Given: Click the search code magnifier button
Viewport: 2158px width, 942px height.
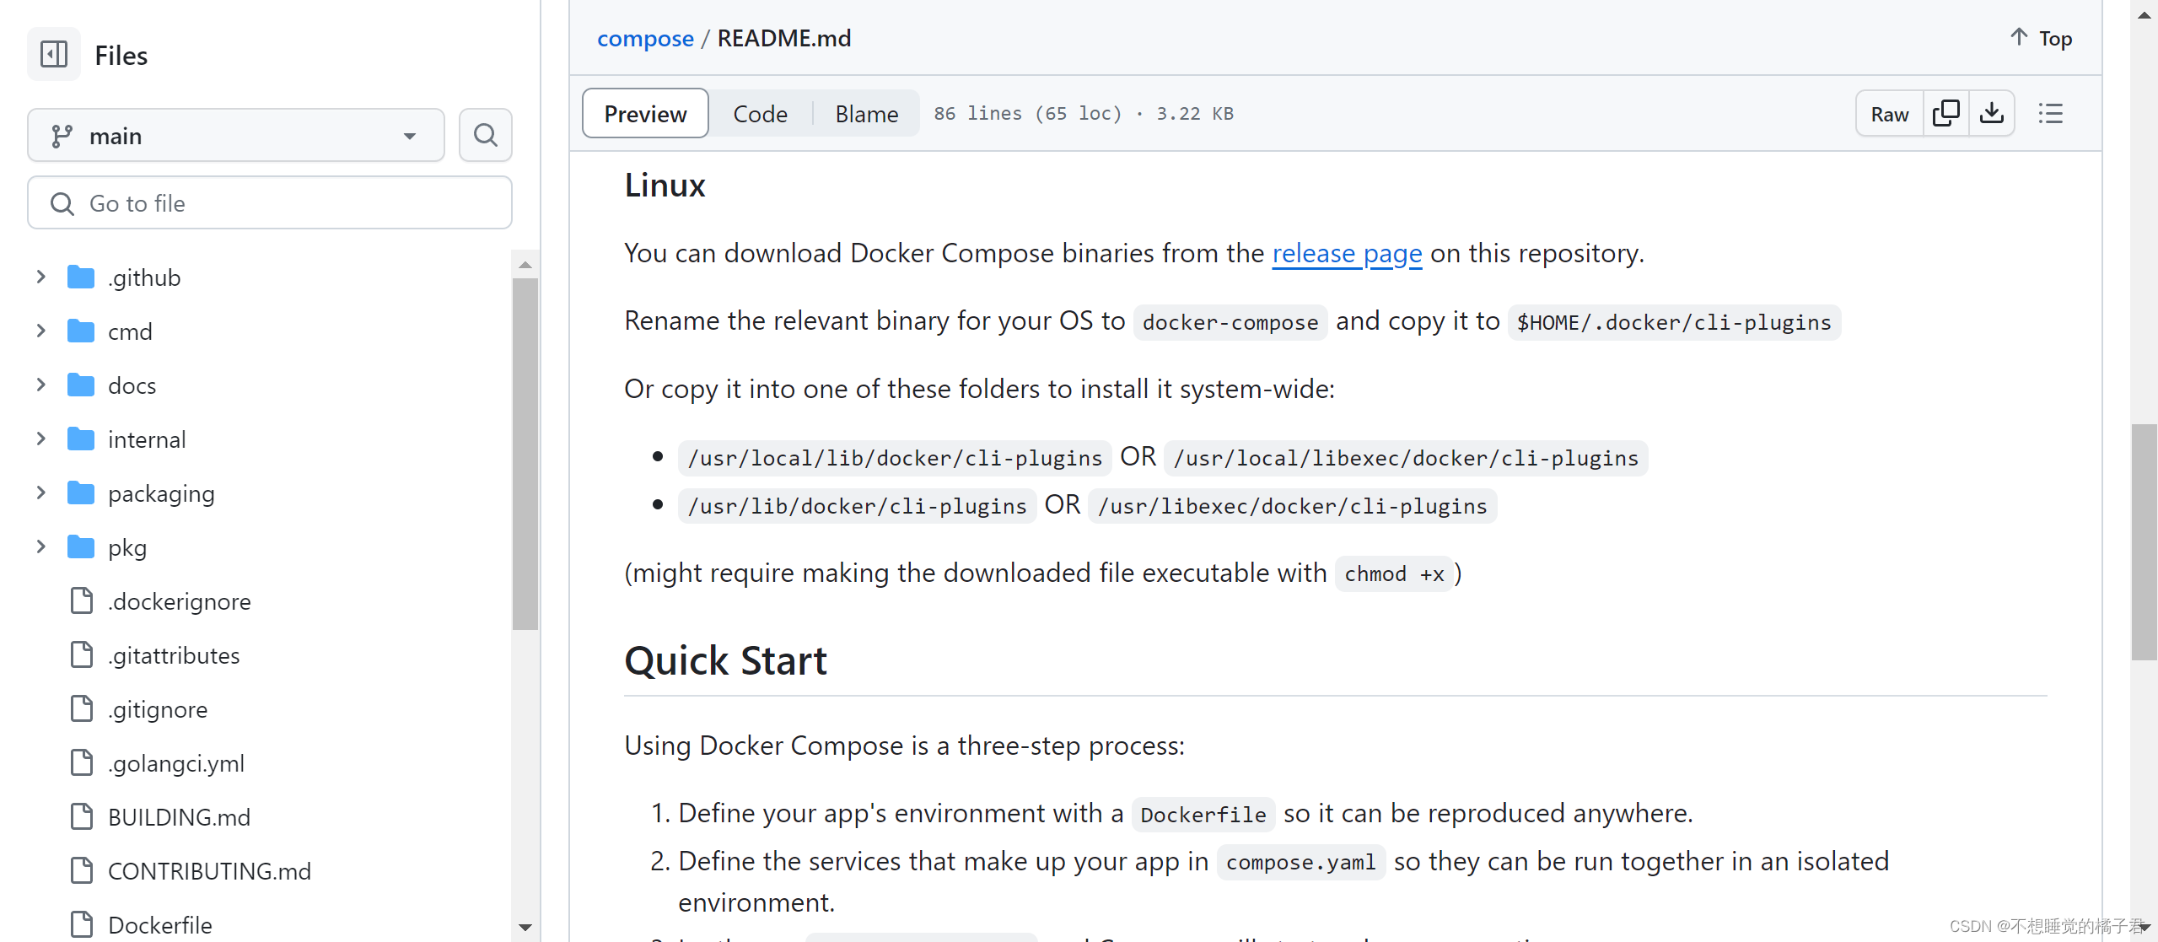Looking at the screenshot, I should coord(486,135).
